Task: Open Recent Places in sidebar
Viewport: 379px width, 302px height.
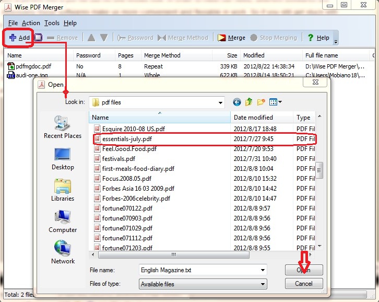Action: [63, 127]
